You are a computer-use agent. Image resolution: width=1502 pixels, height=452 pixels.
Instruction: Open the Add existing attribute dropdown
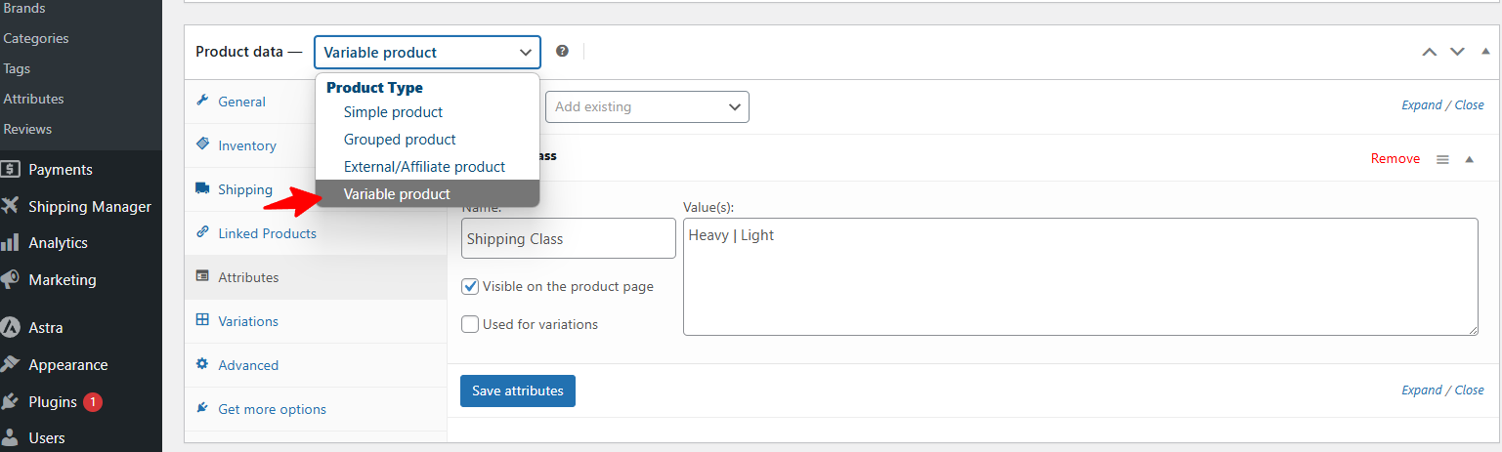tap(647, 106)
